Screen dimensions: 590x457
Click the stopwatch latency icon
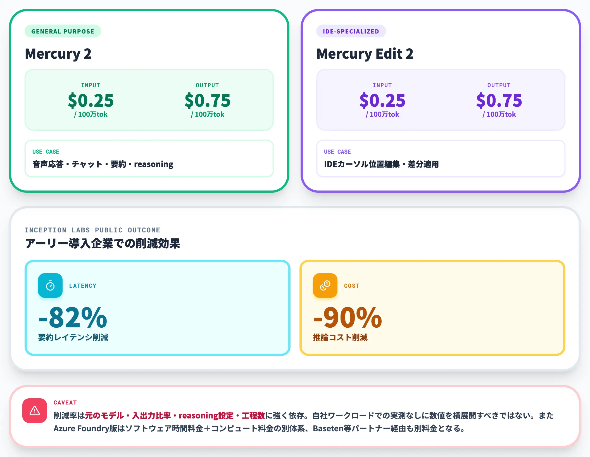point(50,285)
